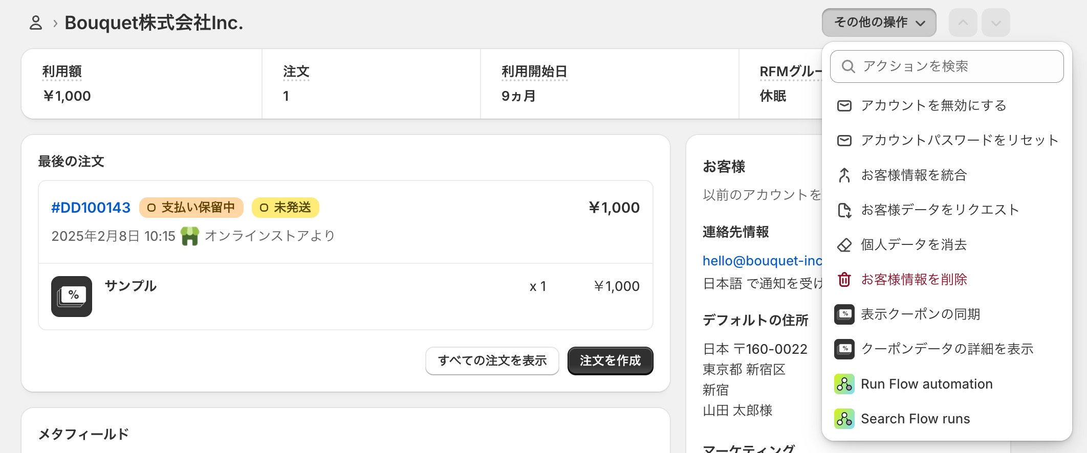The image size is (1087, 453).
Task: Click the coupon app icon beside 表示クーポンの同期
Action: (844, 314)
